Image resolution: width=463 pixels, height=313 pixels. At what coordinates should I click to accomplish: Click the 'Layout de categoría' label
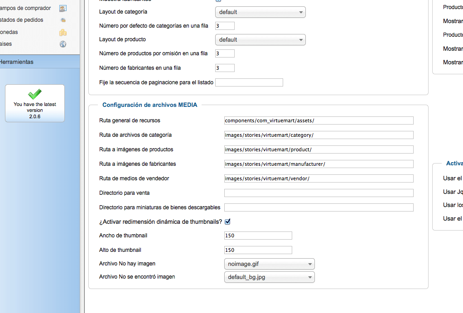[x=123, y=12]
